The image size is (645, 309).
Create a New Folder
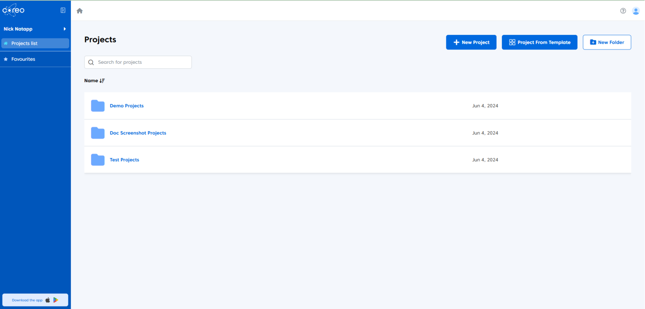point(607,42)
